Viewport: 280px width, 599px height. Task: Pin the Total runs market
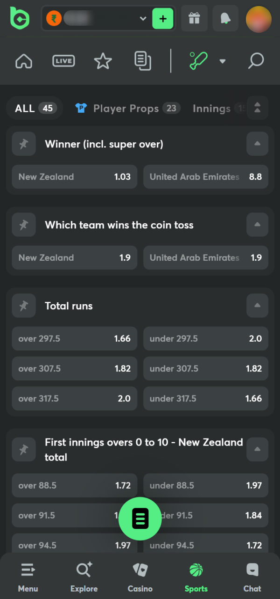click(24, 306)
